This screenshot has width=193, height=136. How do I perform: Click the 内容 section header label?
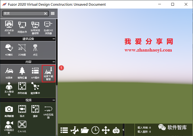click(28, 62)
